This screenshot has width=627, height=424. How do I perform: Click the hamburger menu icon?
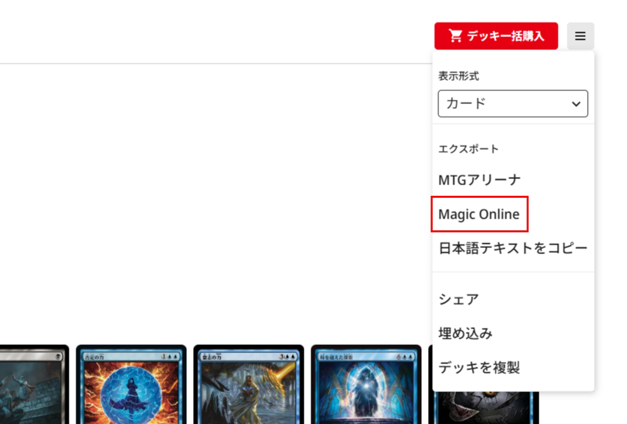point(580,36)
